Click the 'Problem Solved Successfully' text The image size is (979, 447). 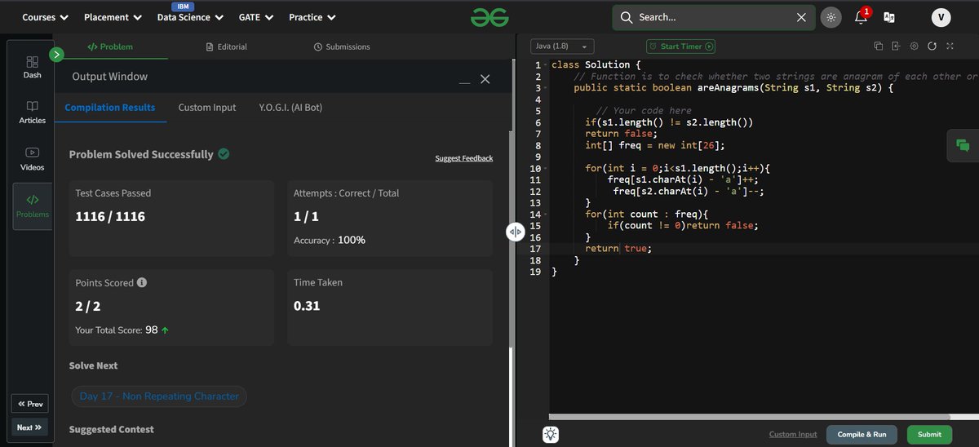141,154
